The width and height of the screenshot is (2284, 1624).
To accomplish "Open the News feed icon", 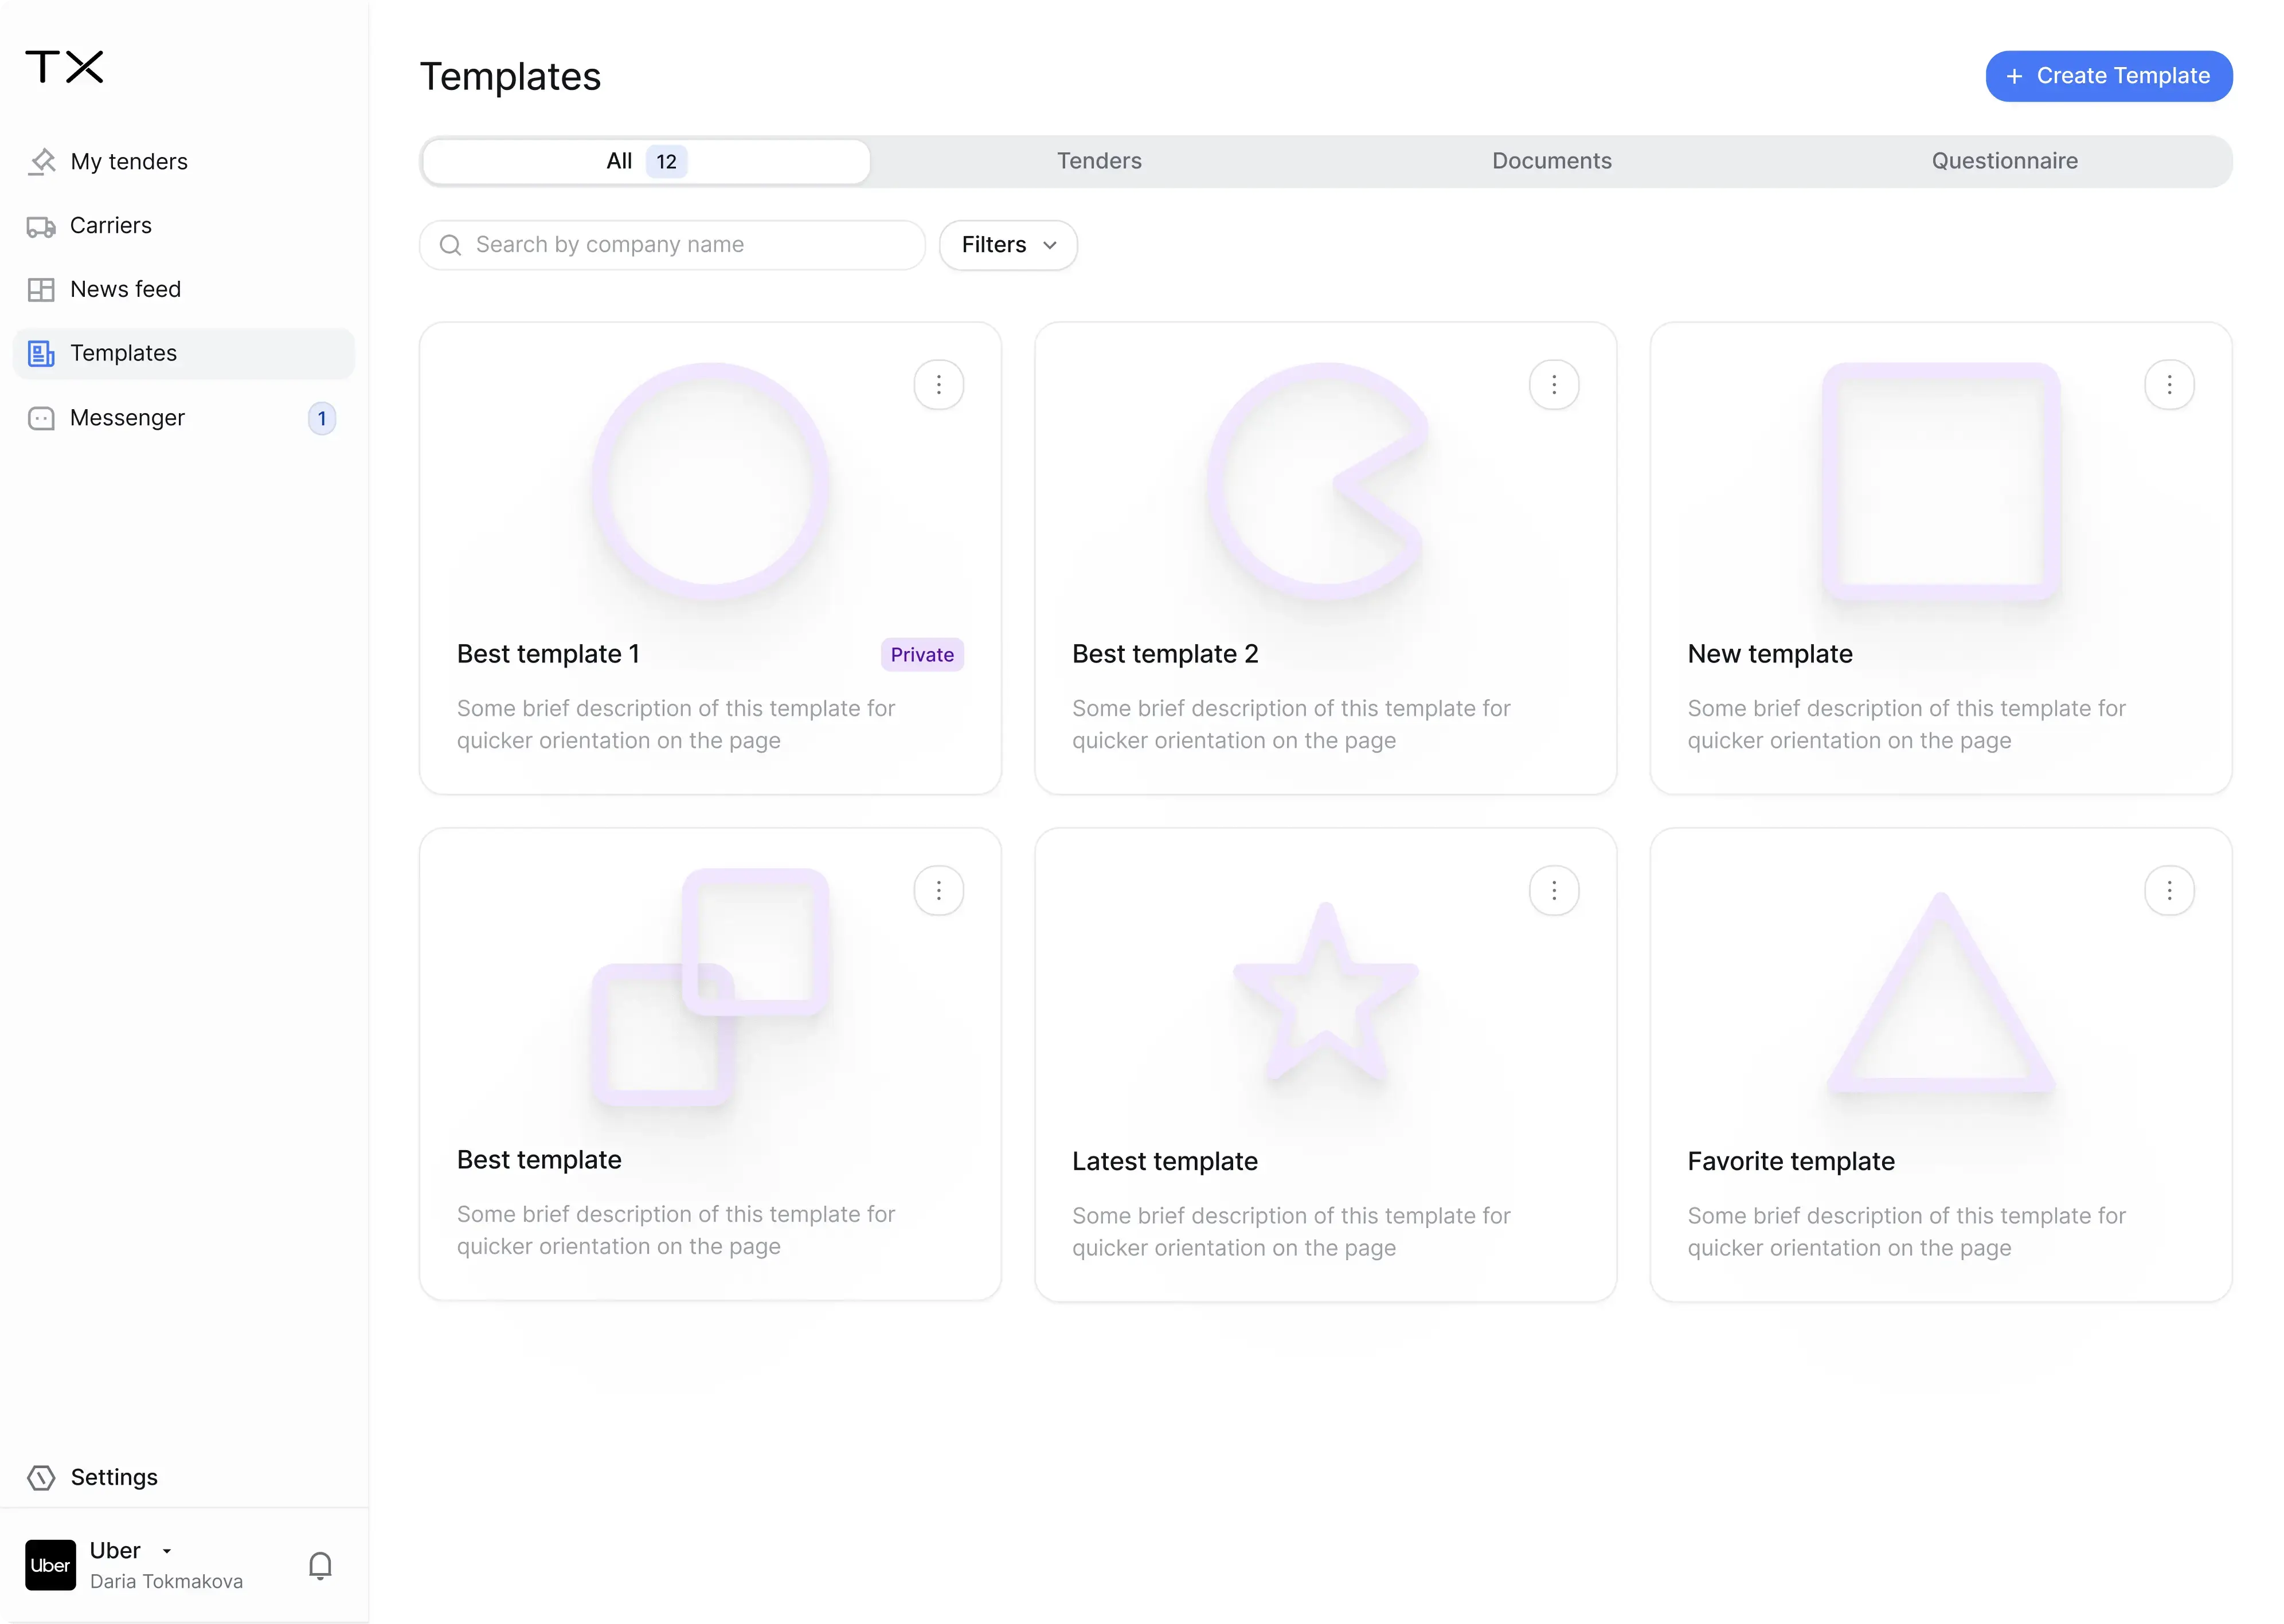I will click(41, 289).
